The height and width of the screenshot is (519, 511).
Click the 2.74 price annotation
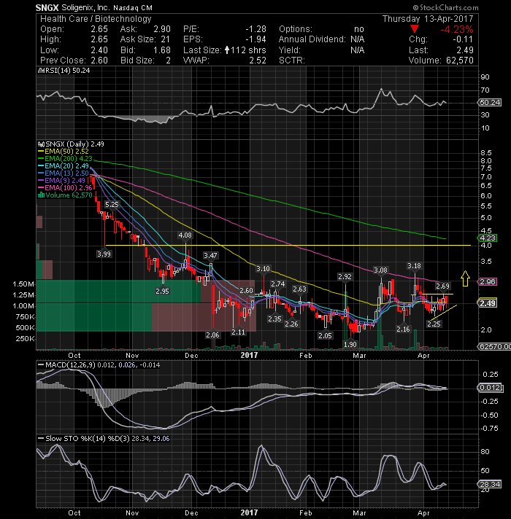point(277,284)
